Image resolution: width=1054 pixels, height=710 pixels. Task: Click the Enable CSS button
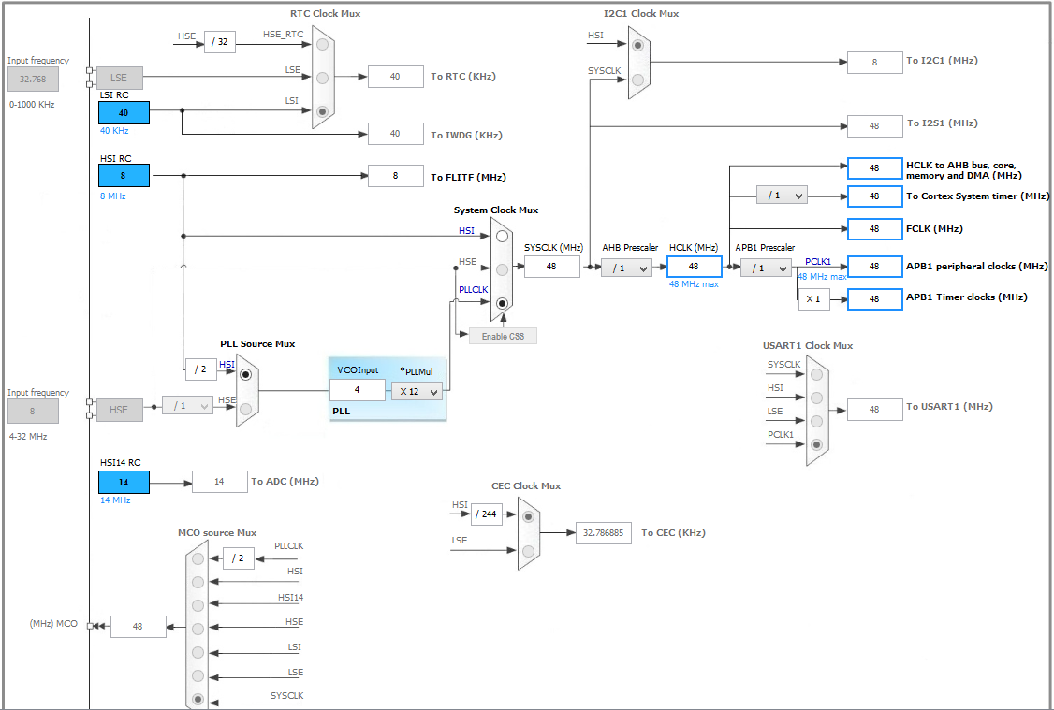coord(503,336)
